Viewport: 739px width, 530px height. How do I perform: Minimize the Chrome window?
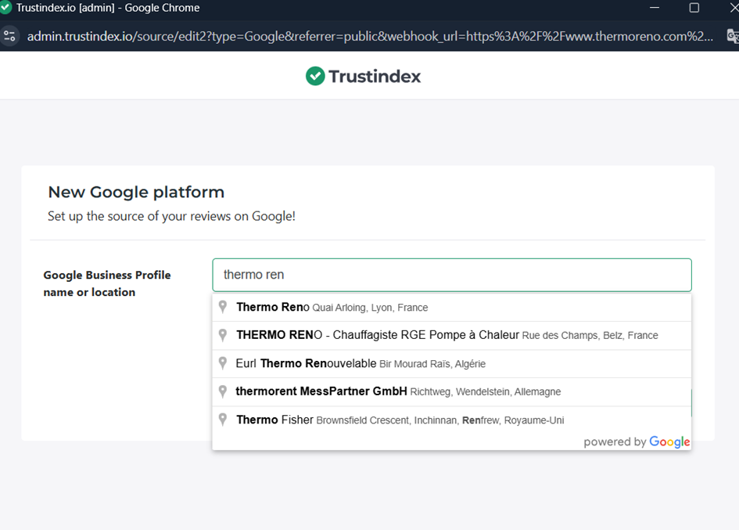click(x=655, y=8)
